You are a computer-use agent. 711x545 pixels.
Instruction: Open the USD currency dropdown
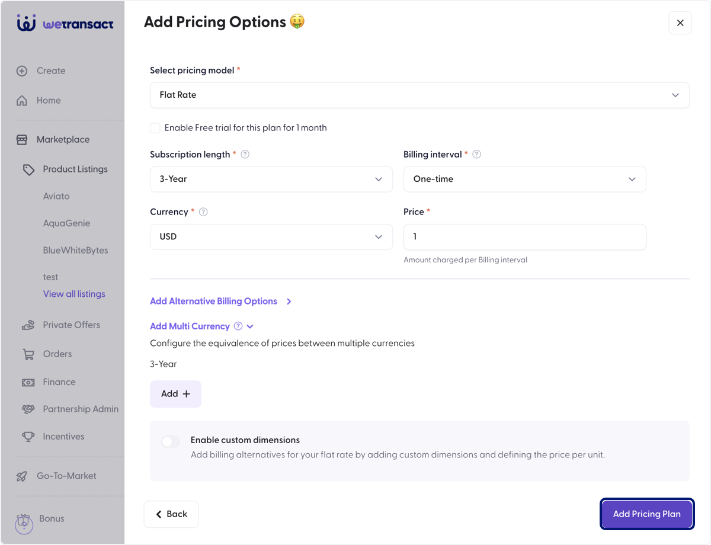click(x=271, y=237)
